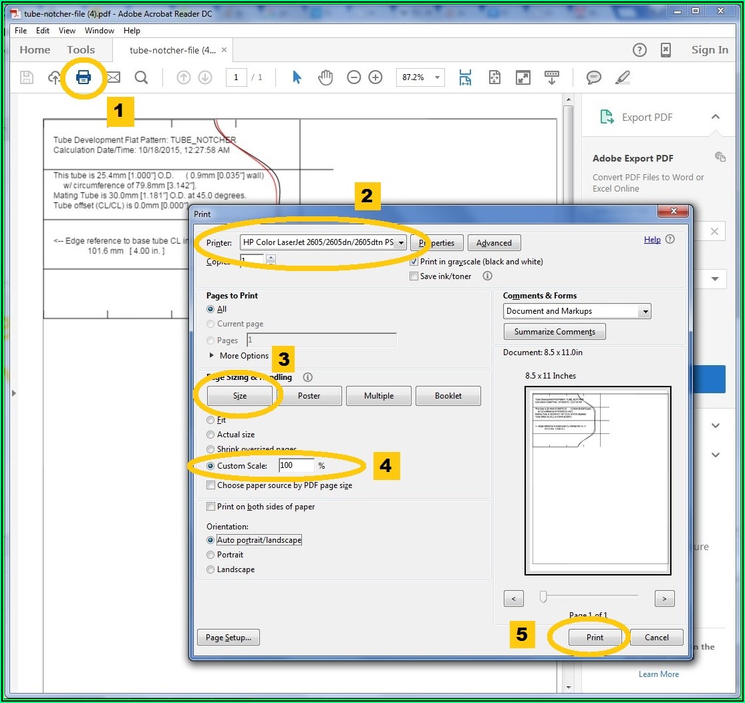The height and width of the screenshot is (703, 745).
Task: Expand Document and Markups dropdown
Action: click(x=577, y=311)
